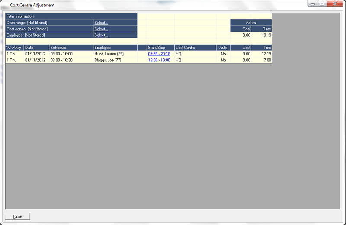This screenshot has height=225, width=346.
Task: Click the Start/Stop column header
Action: click(x=160, y=48)
